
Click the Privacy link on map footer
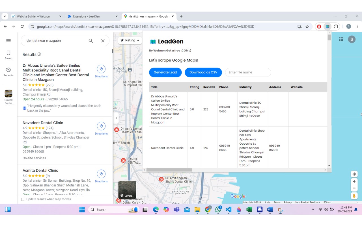pyautogui.click(x=288, y=202)
